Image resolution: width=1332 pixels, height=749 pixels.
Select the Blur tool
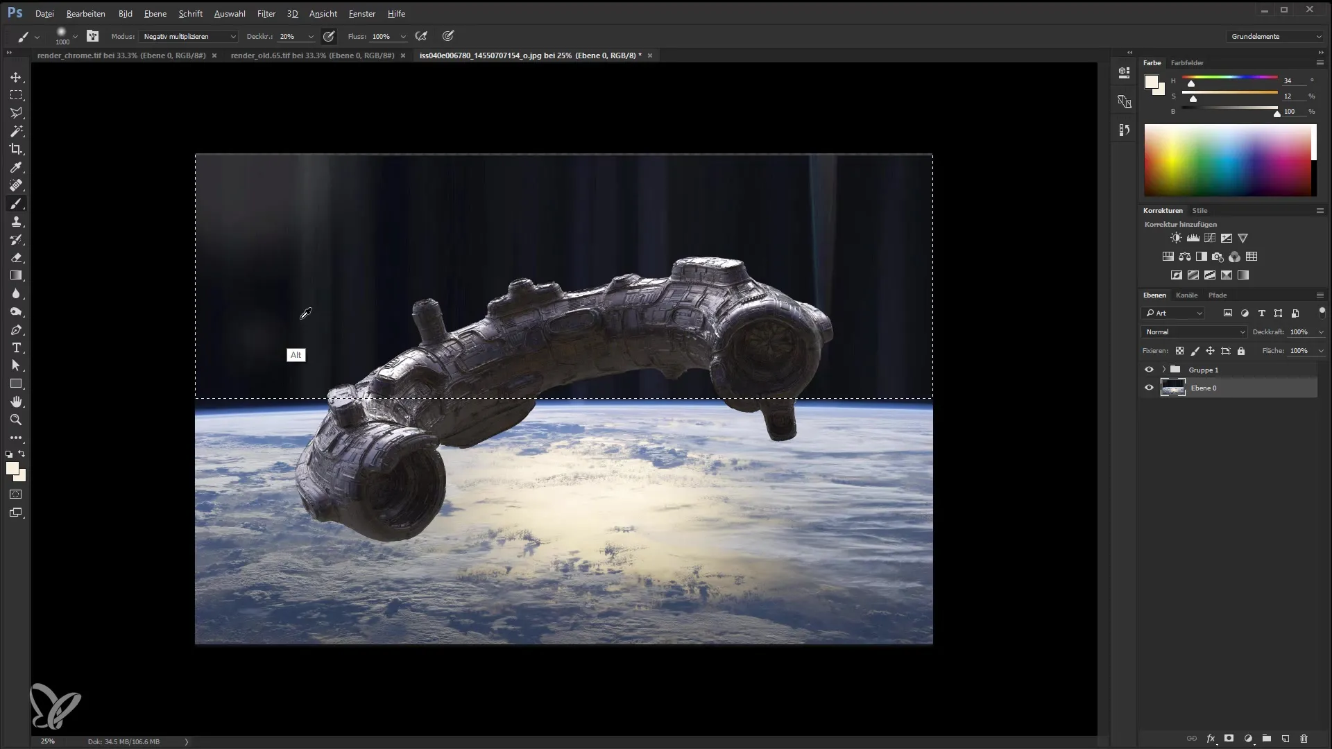[x=16, y=293]
